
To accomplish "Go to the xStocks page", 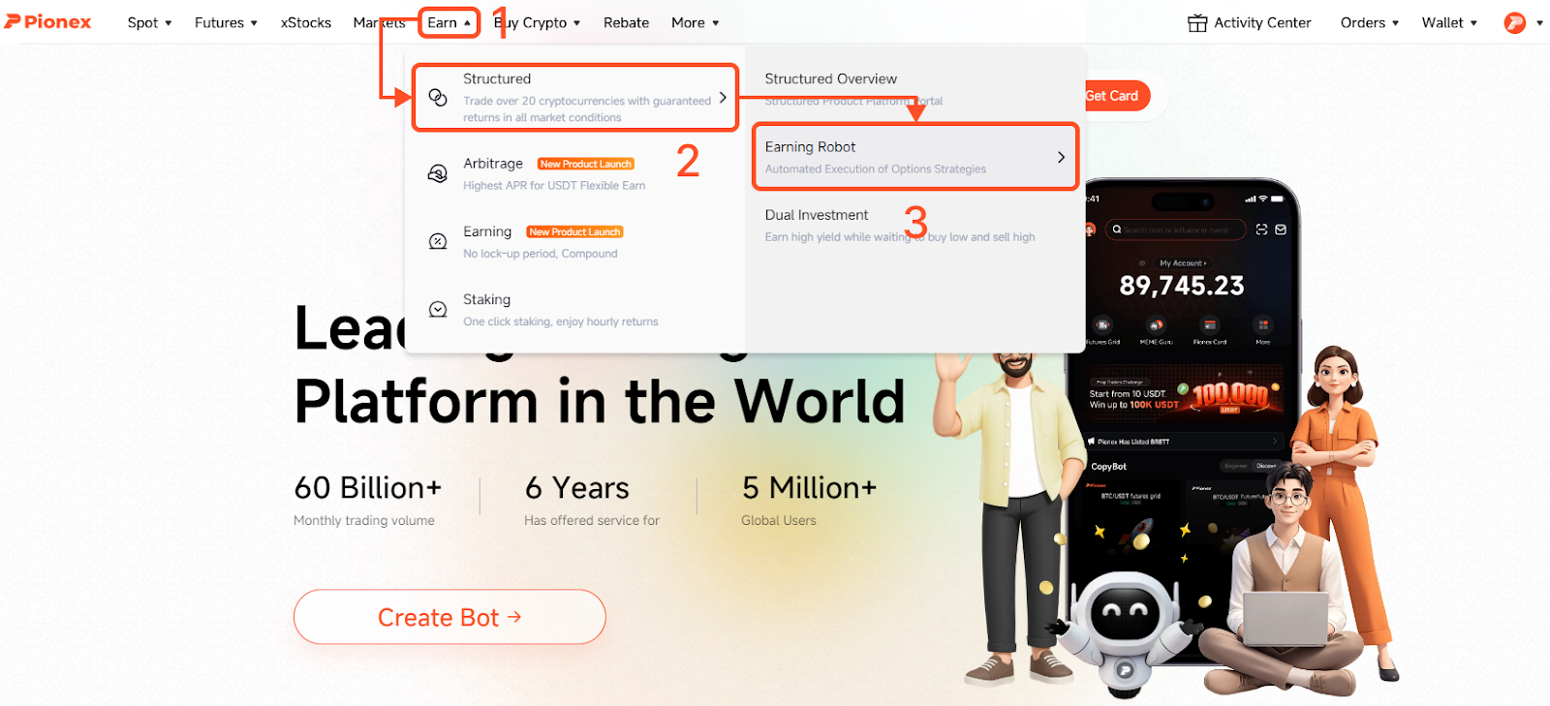I will click(x=306, y=23).
